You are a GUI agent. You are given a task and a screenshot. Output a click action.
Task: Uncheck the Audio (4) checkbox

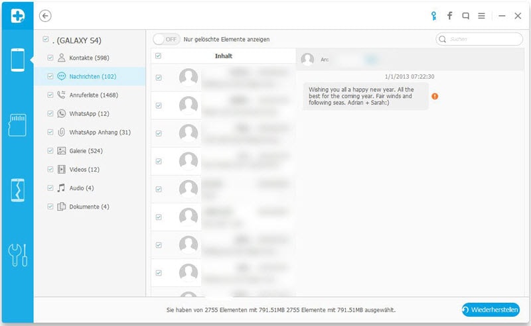tap(50, 188)
